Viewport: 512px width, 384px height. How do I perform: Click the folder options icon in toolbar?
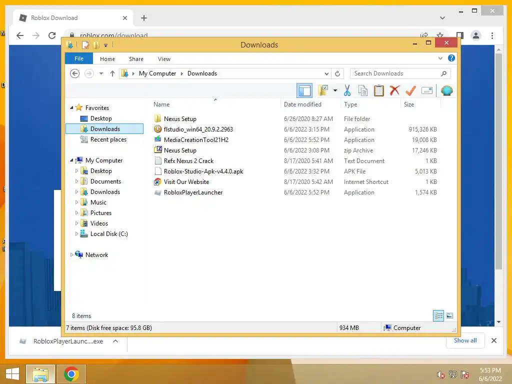(x=323, y=90)
